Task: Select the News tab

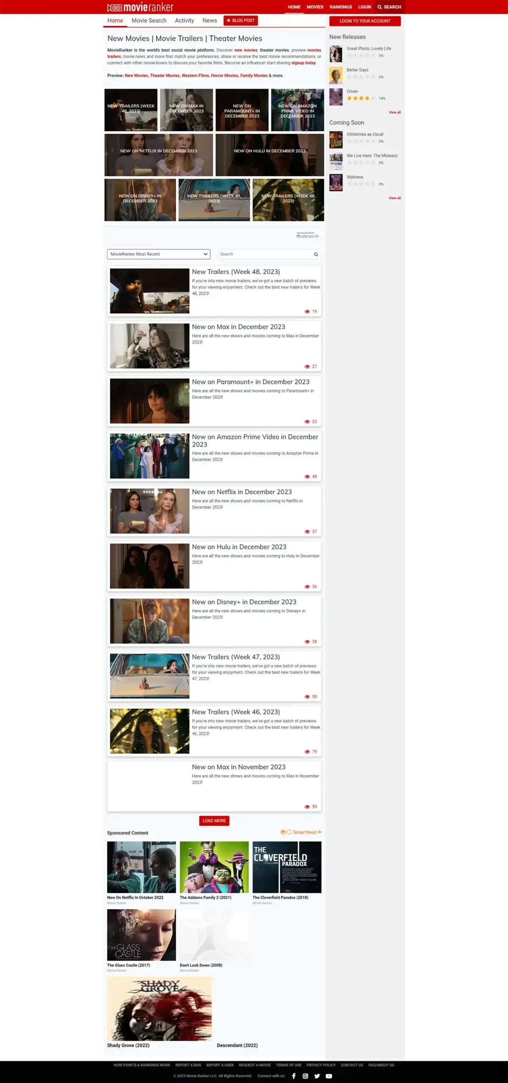Action: tap(210, 20)
